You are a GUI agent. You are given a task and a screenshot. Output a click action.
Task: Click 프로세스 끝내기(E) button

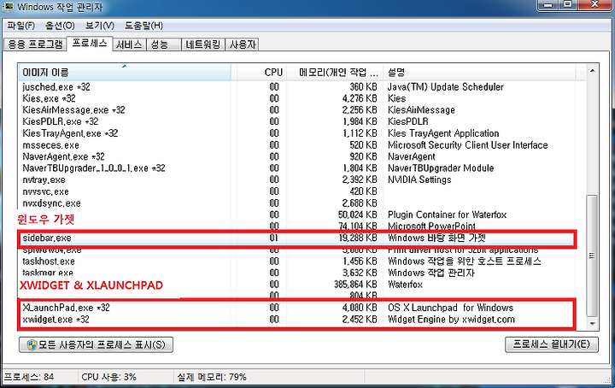pos(552,344)
